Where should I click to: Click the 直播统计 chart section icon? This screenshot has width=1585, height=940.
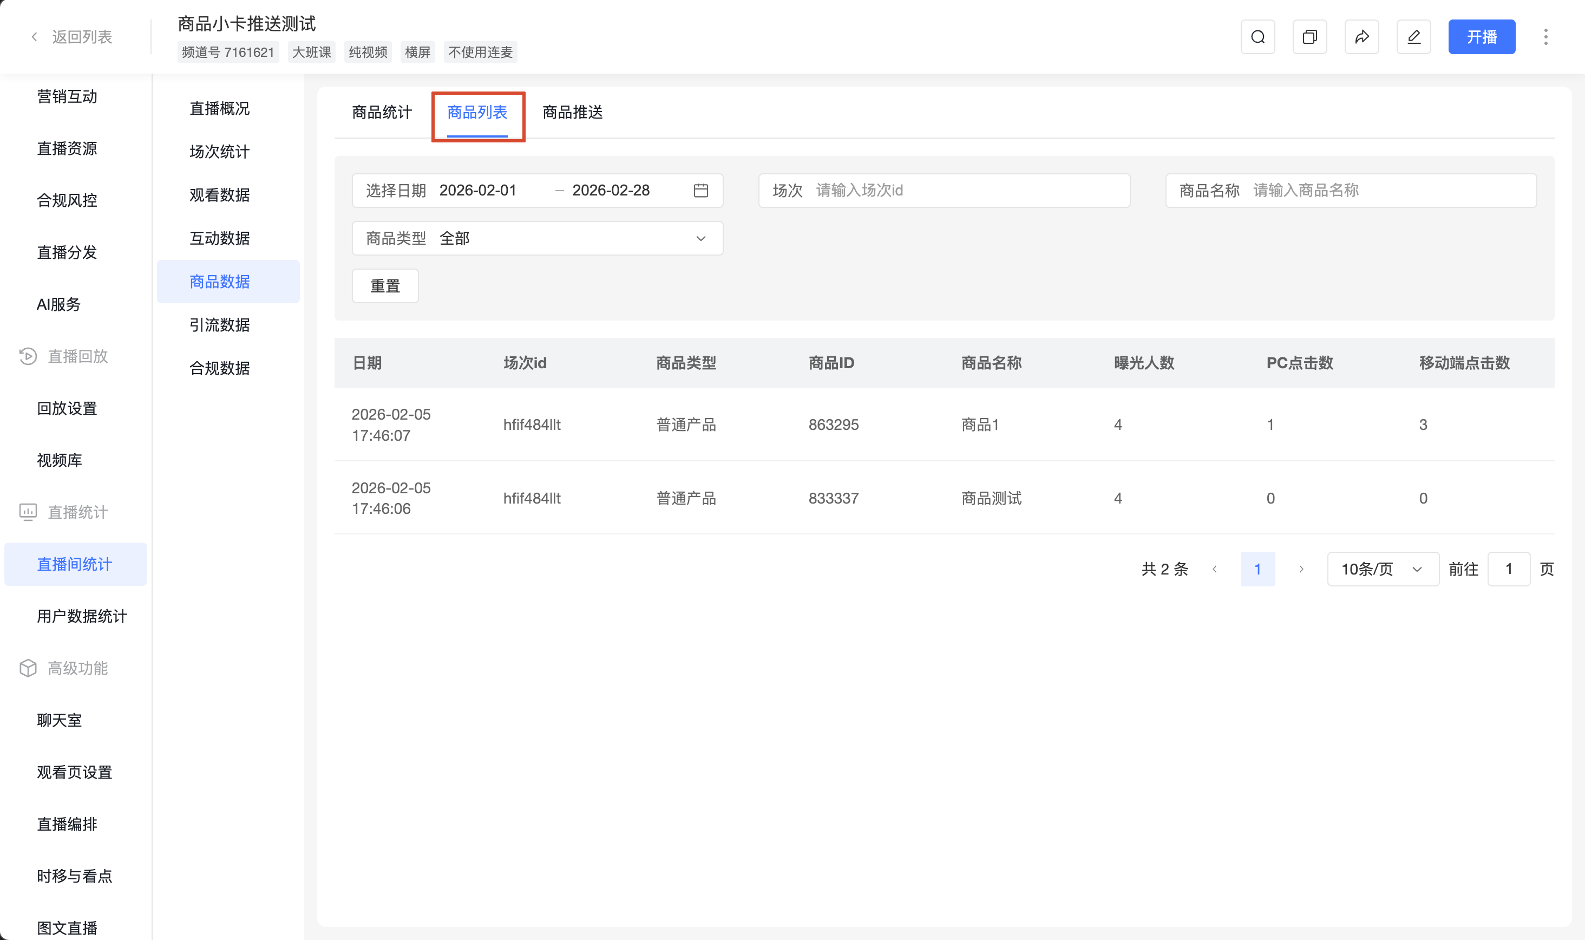click(28, 512)
